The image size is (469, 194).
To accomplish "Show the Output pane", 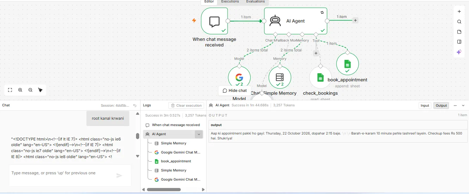I will click(x=441, y=105).
